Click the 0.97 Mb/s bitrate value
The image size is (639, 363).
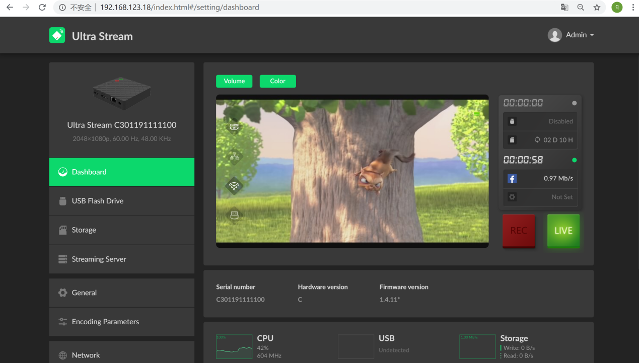558,178
